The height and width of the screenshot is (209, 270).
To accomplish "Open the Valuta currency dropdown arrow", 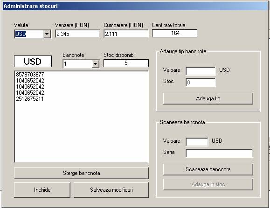I will click(x=47, y=34).
